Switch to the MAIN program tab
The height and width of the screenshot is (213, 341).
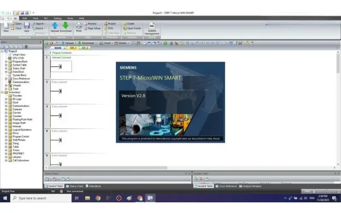(x=58, y=48)
